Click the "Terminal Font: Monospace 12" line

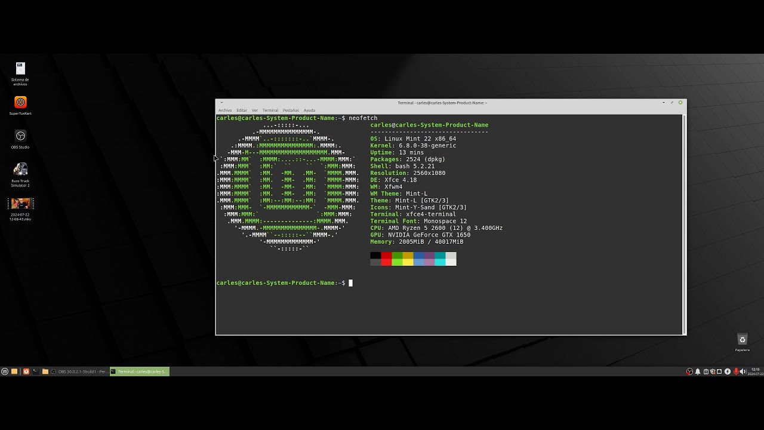[418, 221]
